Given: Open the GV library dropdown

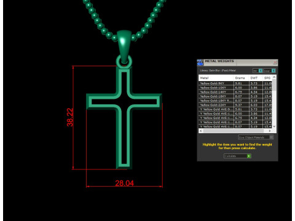Looking at the screenshot, I should point(258,71).
